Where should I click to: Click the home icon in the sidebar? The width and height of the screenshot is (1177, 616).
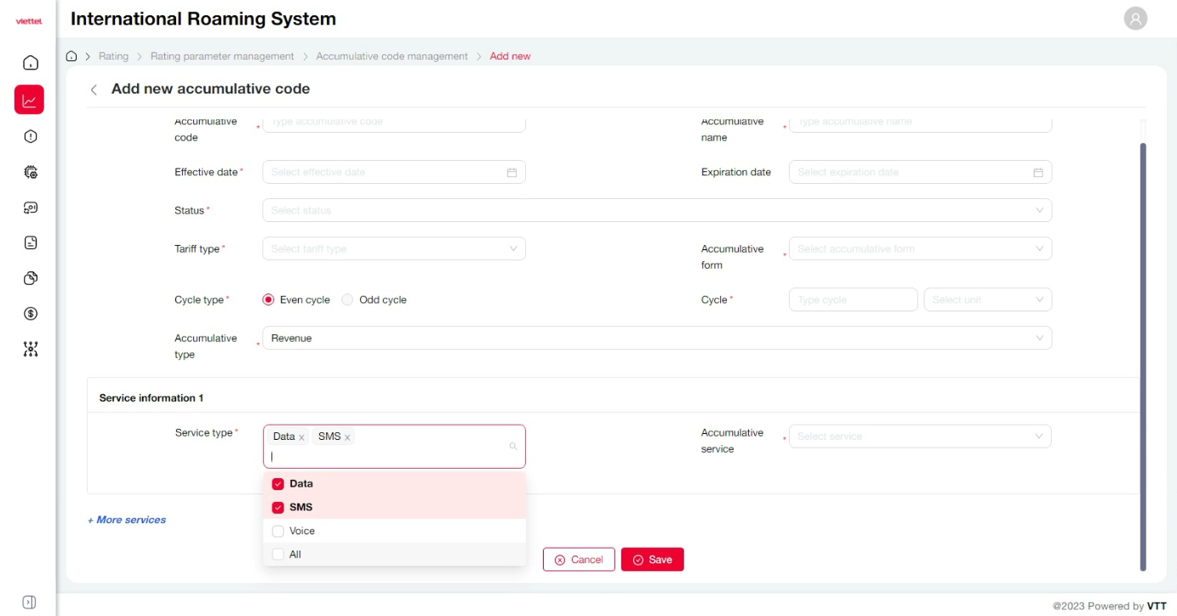(30, 63)
